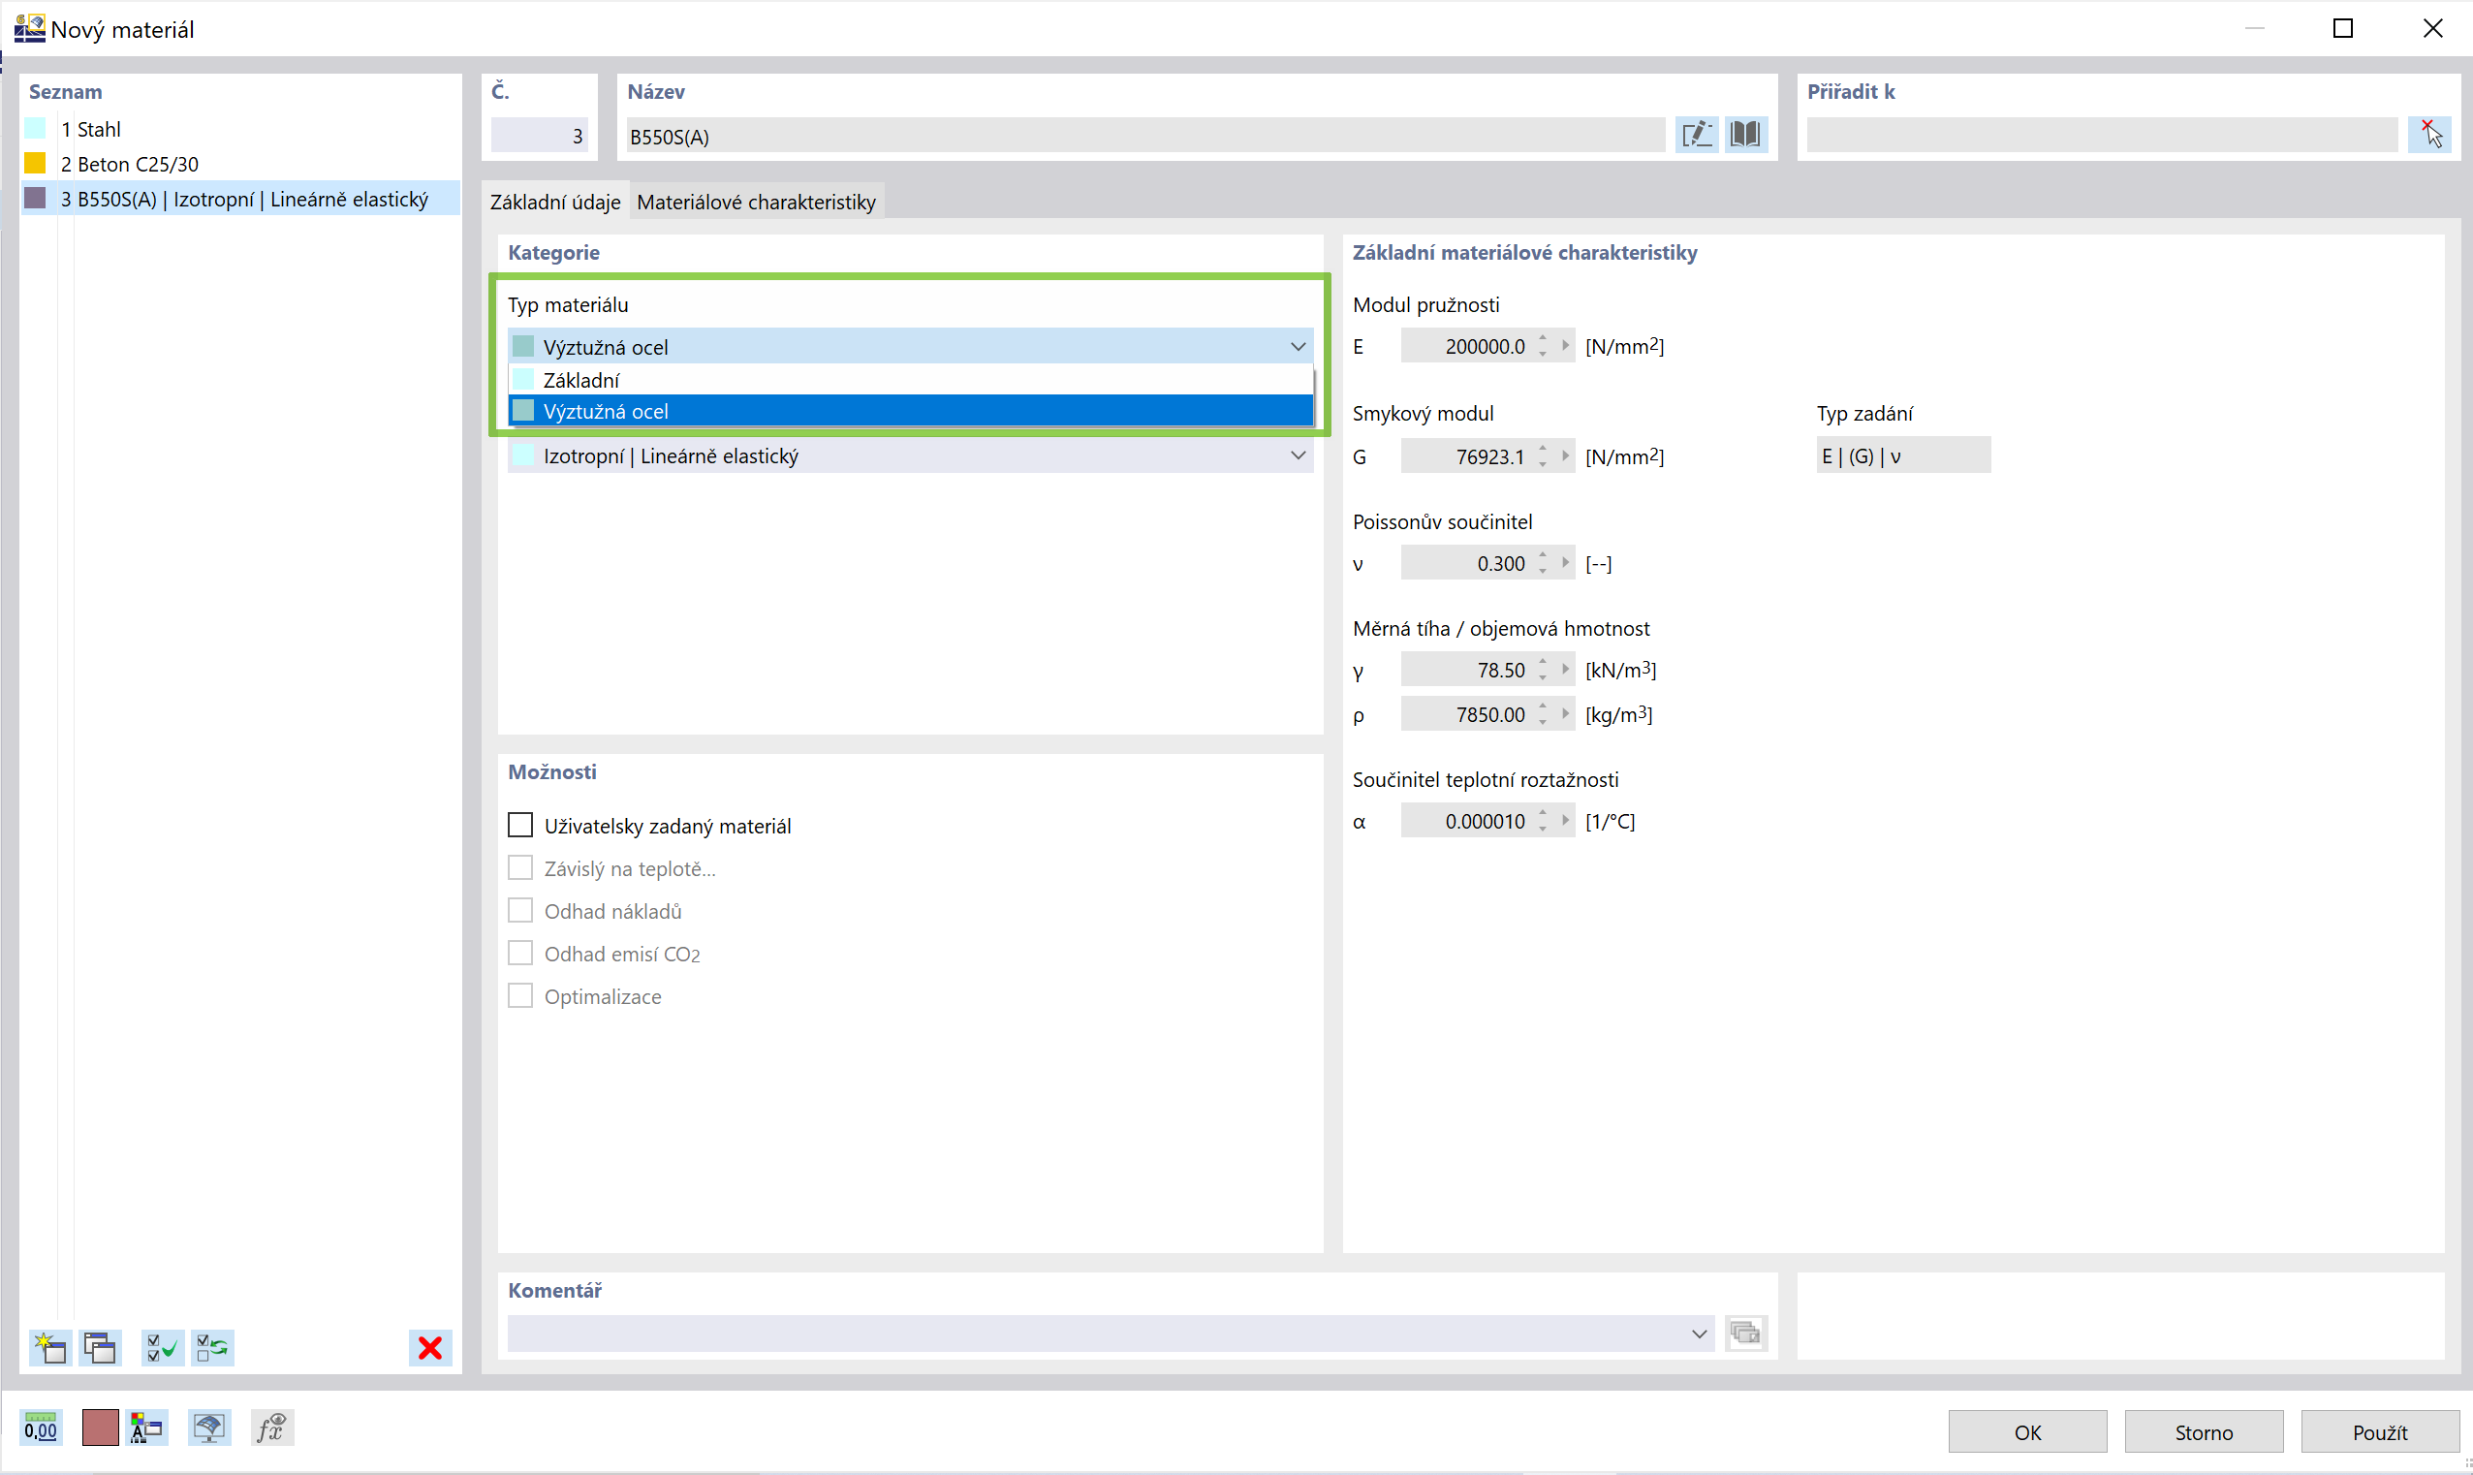The width and height of the screenshot is (2473, 1475).
Task: Check the Optimalizace option
Action: click(x=520, y=995)
